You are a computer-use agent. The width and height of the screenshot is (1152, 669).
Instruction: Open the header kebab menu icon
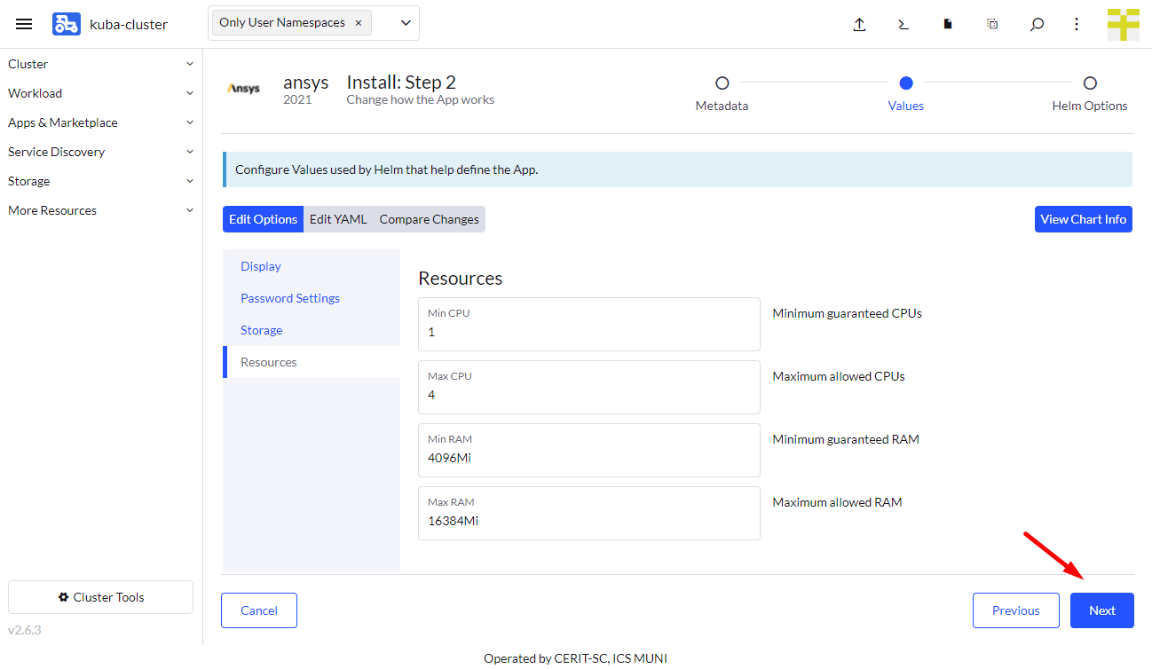pyautogui.click(x=1076, y=24)
